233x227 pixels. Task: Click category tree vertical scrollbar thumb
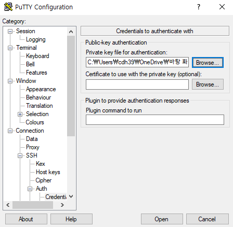pos(71,86)
